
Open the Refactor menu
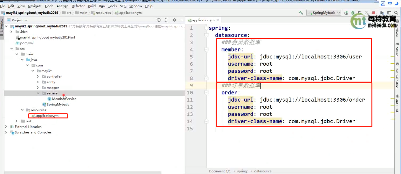[78, 6]
